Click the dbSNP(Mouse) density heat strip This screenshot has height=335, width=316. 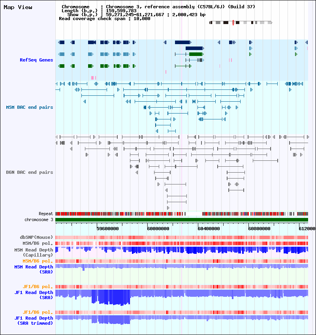[182, 237]
